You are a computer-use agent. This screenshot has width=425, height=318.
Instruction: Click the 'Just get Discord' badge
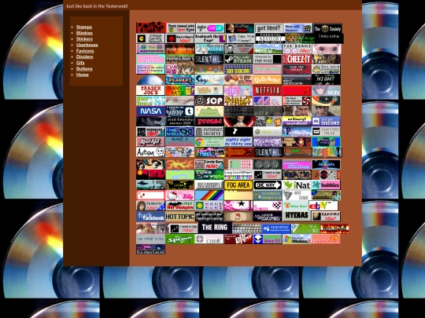coord(327,122)
